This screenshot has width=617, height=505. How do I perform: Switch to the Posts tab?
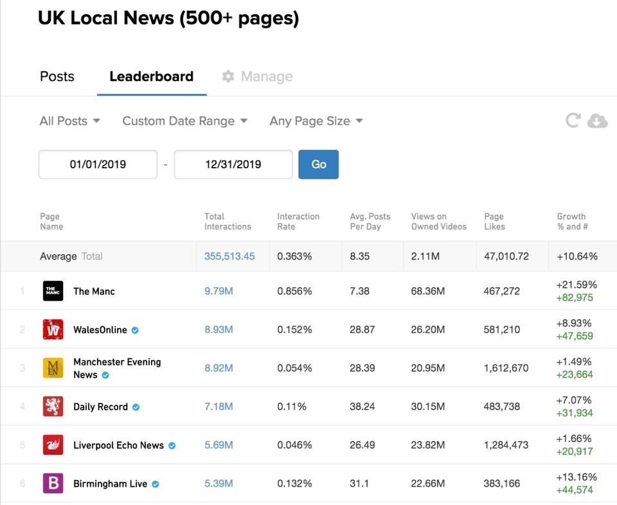point(57,76)
